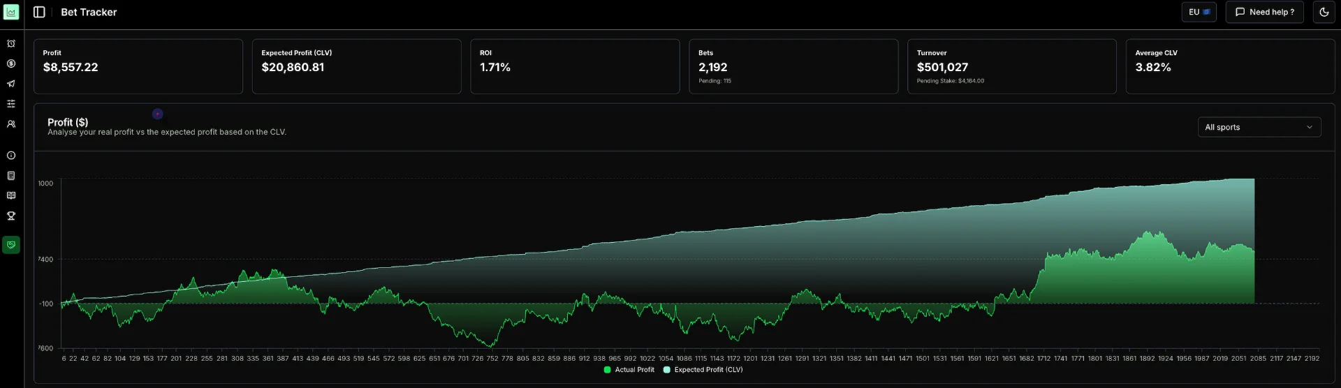Toggle Expected Profit (CLV) legend series

point(703,370)
